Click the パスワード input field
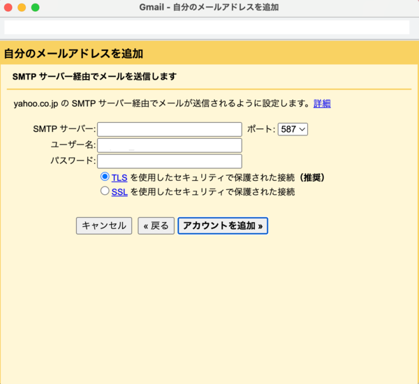This screenshot has width=419, height=384. (x=170, y=161)
